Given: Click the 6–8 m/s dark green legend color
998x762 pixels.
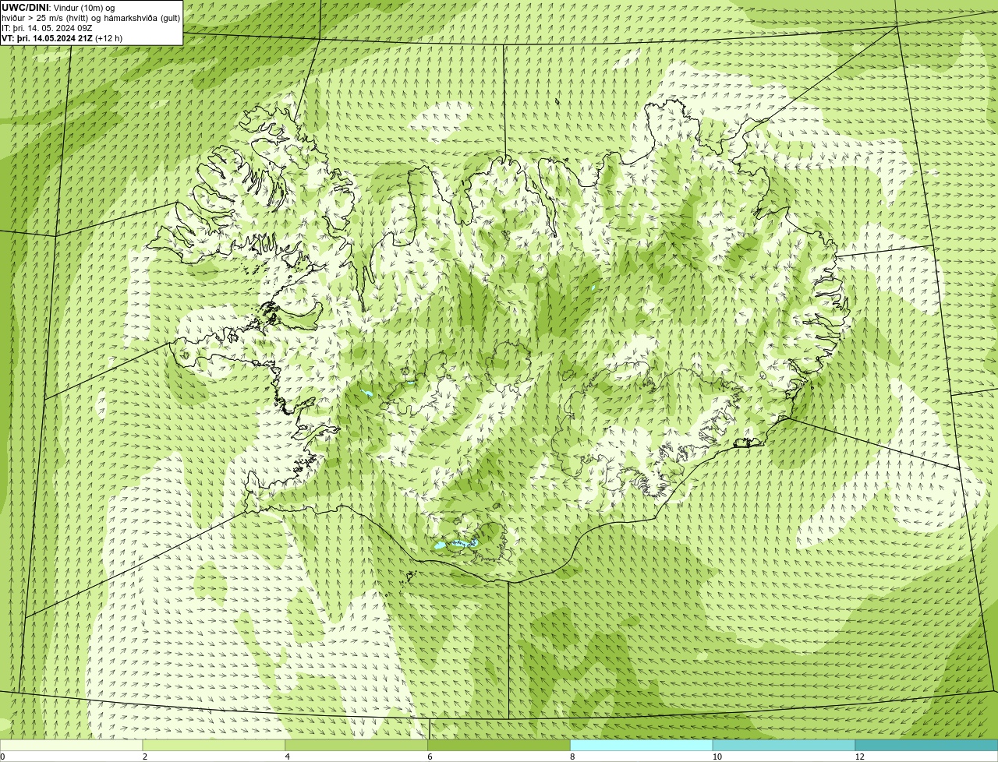Looking at the screenshot, I should click(x=499, y=745).
